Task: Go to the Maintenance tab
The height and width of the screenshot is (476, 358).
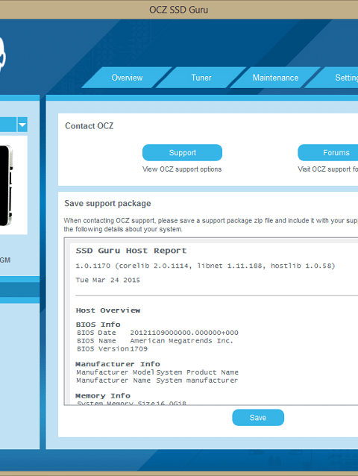Action: [275, 78]
